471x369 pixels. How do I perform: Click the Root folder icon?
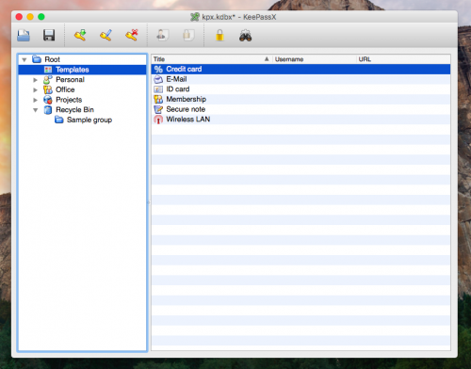click(37, 59)
